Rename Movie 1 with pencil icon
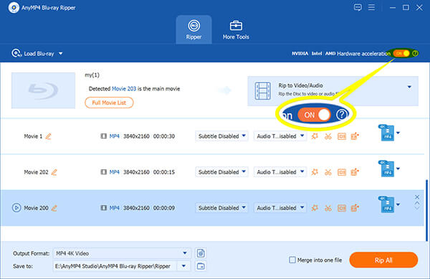This screenshot has height=279, width=430. (x=48, y=136)
